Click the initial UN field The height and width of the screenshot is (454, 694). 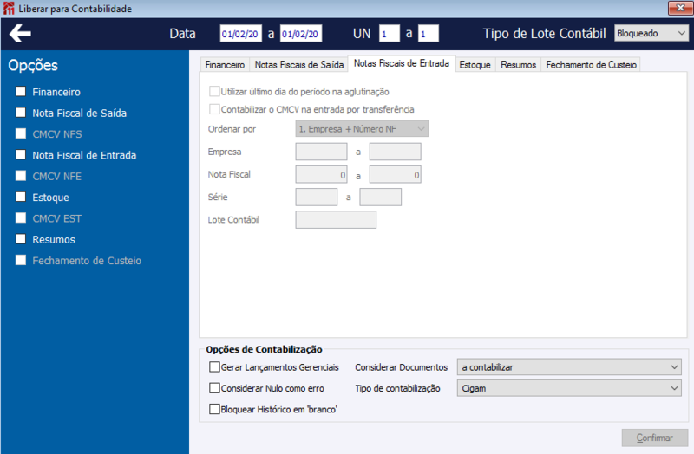click(390, 34)
